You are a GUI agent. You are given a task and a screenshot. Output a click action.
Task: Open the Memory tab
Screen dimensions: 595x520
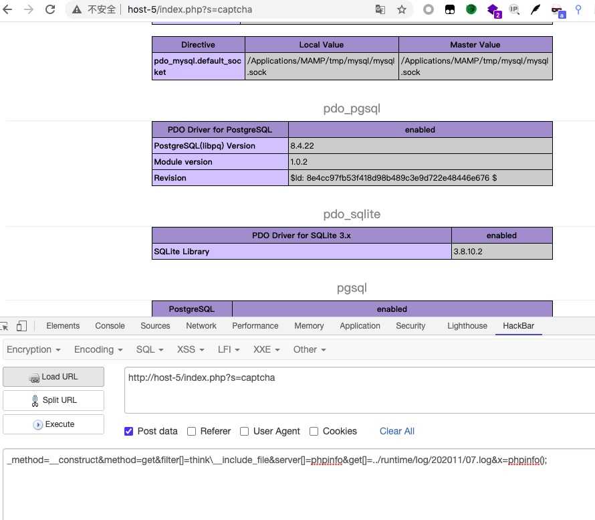[309, 326]
